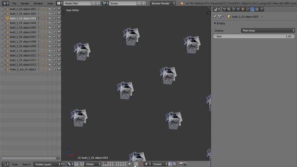Open the outliner Search menu
The height and width of the screenshot is (167, 297).
click(26, 164)
